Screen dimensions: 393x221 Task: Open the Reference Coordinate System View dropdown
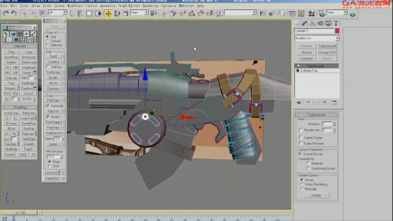(139, 12)
